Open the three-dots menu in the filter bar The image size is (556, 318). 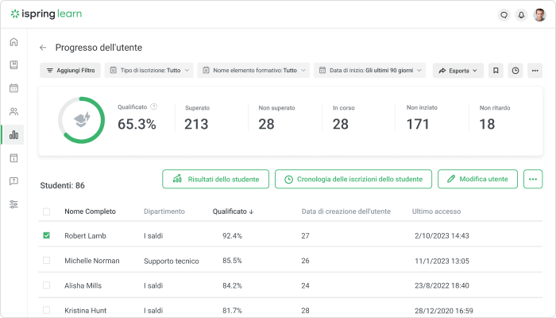pos(535,71)
